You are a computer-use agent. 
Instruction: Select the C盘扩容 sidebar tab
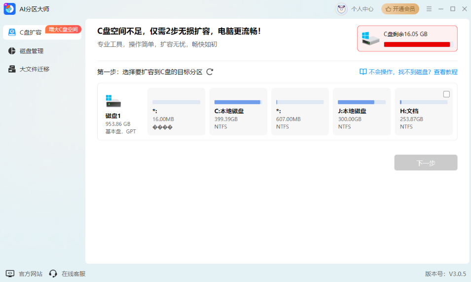click(30, 33)
